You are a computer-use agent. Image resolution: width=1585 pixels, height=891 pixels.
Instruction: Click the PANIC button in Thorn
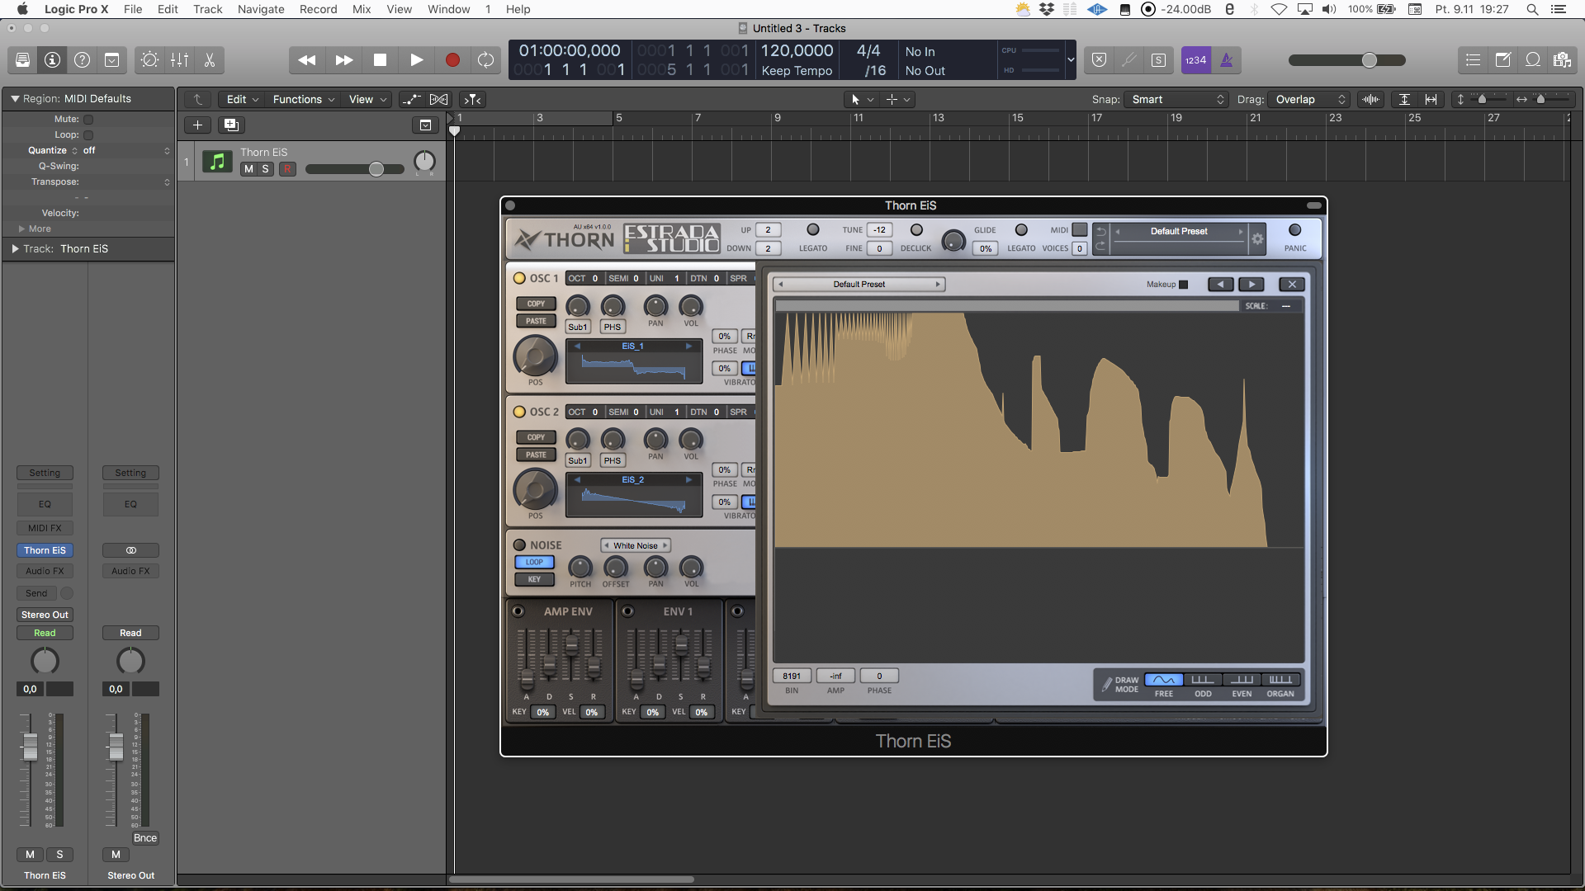[1294, 230]
